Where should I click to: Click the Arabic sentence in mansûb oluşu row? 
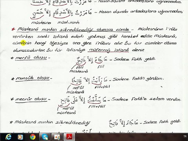(x=89, y=80)
